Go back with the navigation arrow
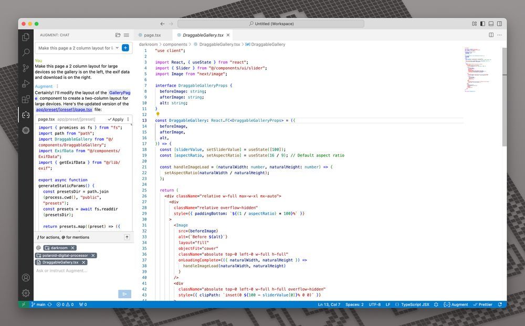This screenshot has width=525, height=326. 162,24
